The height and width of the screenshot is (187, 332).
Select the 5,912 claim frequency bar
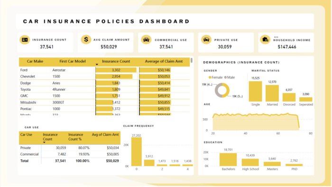point(149,163)
